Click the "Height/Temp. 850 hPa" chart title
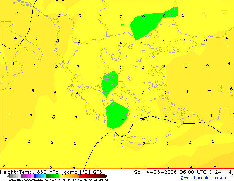This screenshot has width=234, height=181. click(30, 172)
